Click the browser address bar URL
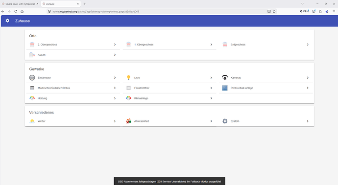The height and width of the screenshot is (185, 338). [96, 12]
